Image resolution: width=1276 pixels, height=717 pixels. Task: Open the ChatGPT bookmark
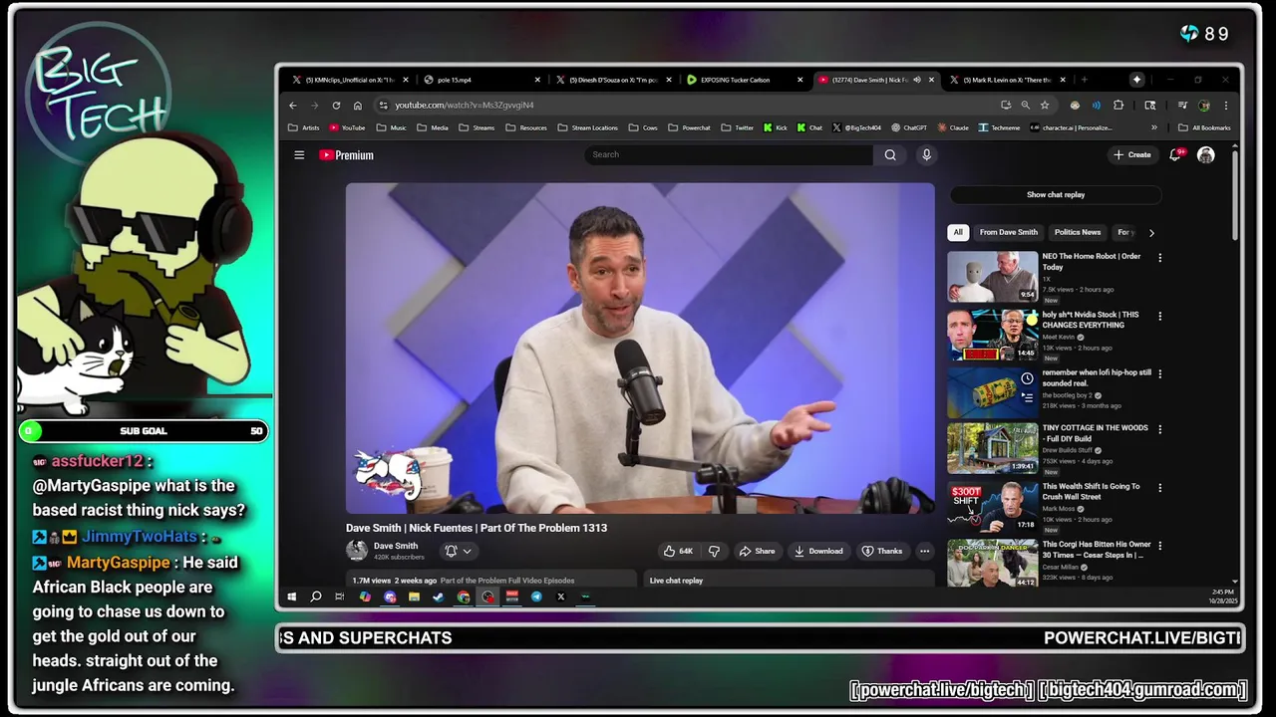click(x=909, y=127)
